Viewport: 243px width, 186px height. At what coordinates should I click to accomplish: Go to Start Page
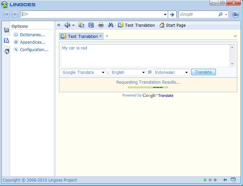(x=173, y=25)
